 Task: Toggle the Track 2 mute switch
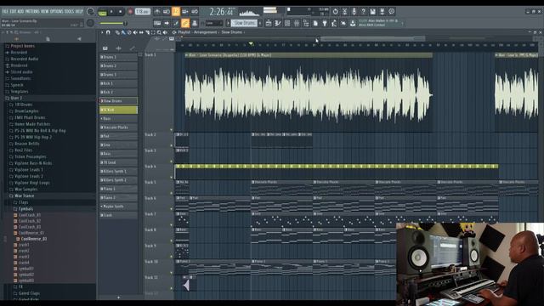(x=171, y=145)
